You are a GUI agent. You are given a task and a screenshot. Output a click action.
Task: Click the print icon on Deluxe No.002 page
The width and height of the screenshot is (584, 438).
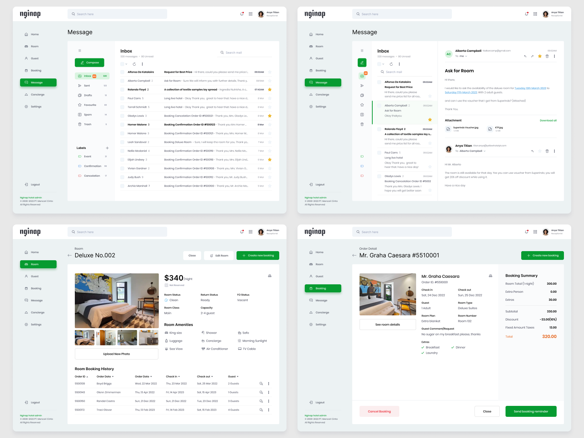269,276
